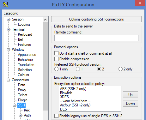Expand the Auth subtree
146x120 pixels.
[21, 115]
